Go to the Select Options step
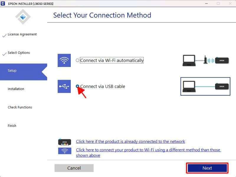The image size is (236, 177). tap(19, 53)
